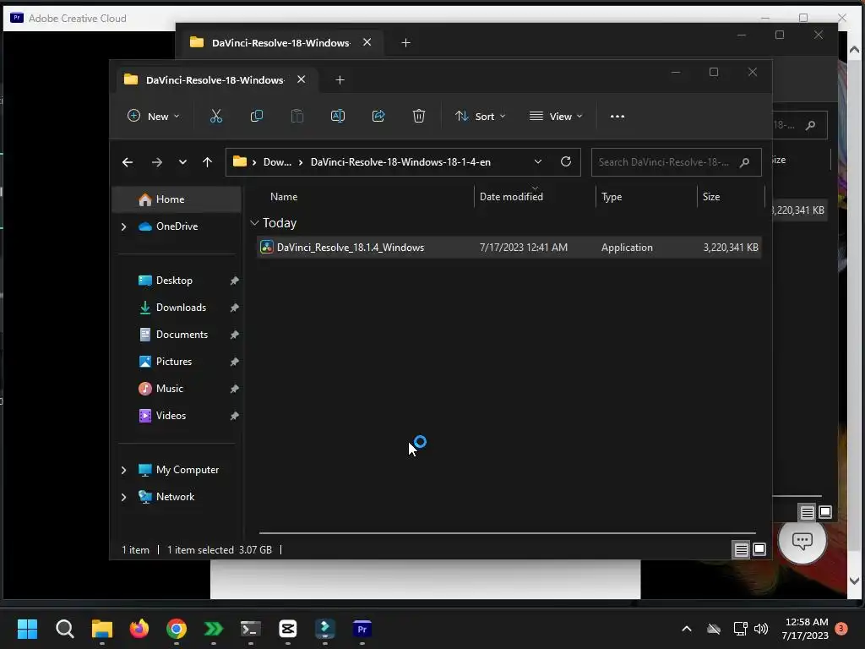Refresh the current folder view
865x649 pixels.
click(x=565, y=161)
